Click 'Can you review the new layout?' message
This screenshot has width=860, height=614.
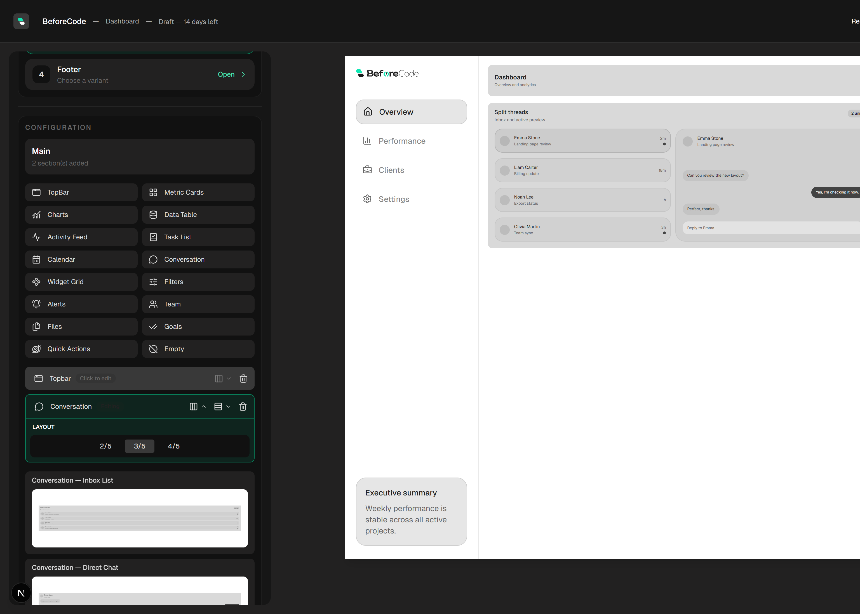tap(715, 175)
